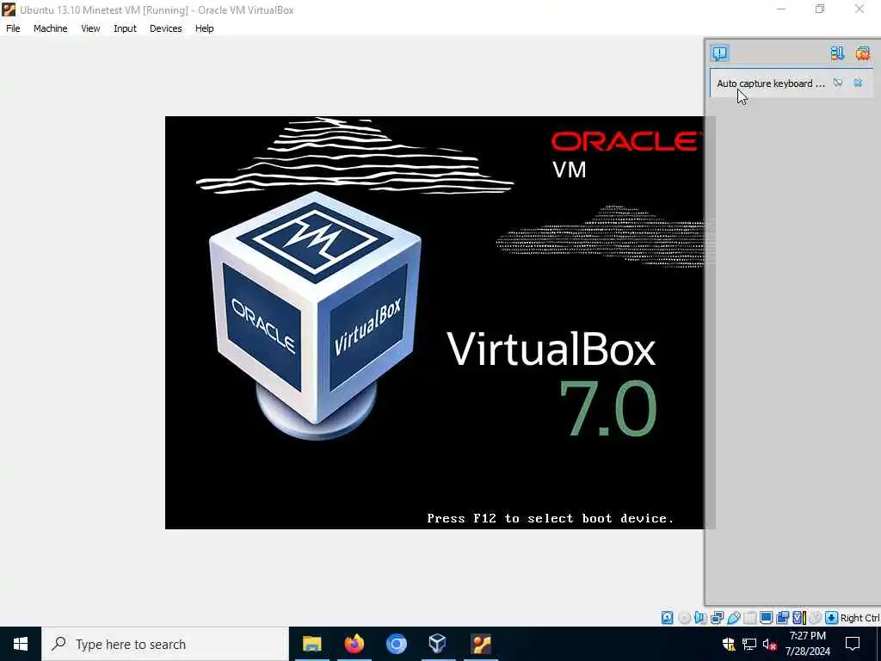Click the USB devices status icon

pyautogui.click(x=734, y=618)
